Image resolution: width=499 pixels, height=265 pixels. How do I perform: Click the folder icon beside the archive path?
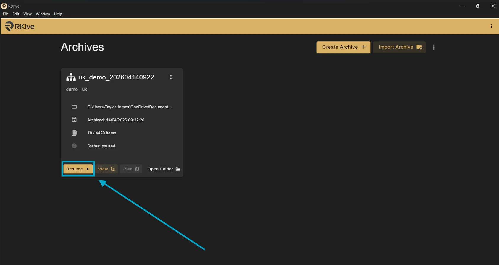coord(74,107)
